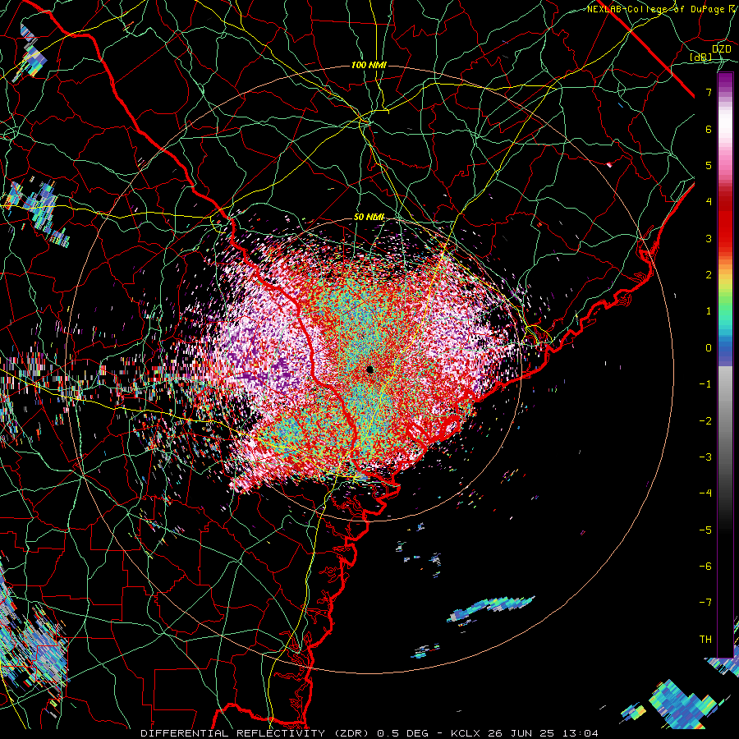This screenshot has height=739, width=739.
Task: Click the -3 value on the color scale
Action: click(x=705, y=457)
